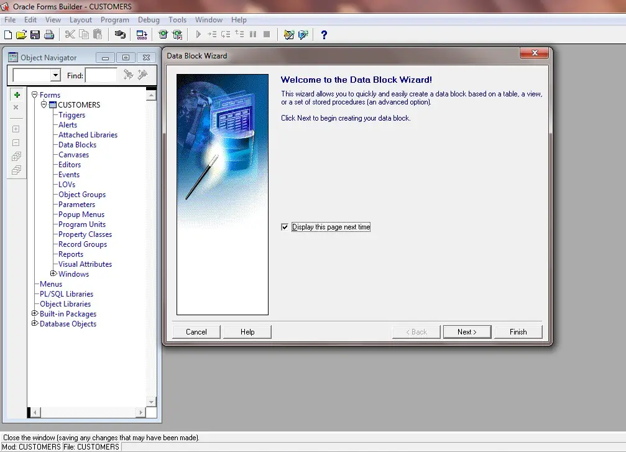Screen dimensions: 626x452
Task: Open the Data Block Wizard toolbar icon
Action: click(x=303, y=35)
